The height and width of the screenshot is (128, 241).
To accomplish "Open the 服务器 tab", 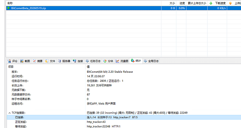I will point(64,61).
